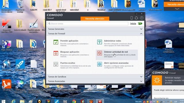Click the Reiniciar equipo notification heading
The width and height of the screenshot is (184, 103).
pyautogui.click(x=172, y=78)
